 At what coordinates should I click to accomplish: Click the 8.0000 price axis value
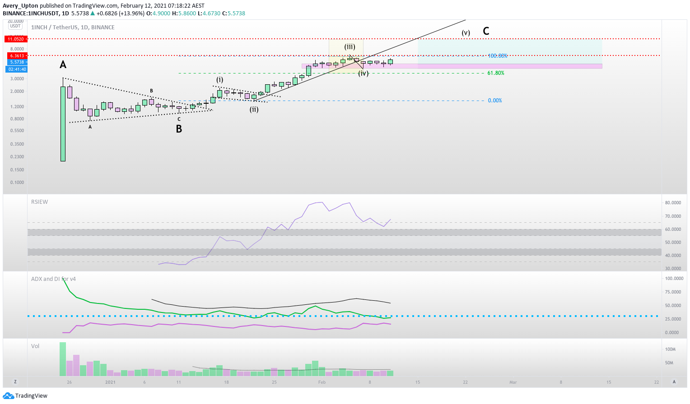coord(17,49)
